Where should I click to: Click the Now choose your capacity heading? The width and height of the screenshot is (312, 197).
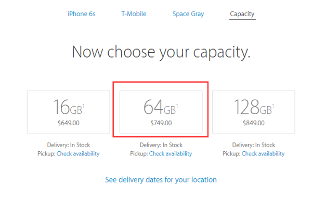click(x=161, y=52)
